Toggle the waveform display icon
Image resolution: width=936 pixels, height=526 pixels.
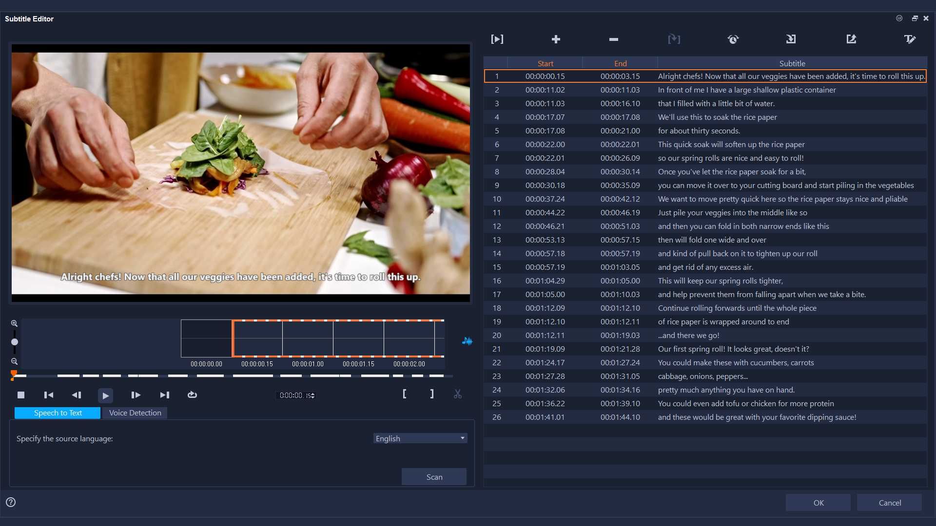(467, 341)
